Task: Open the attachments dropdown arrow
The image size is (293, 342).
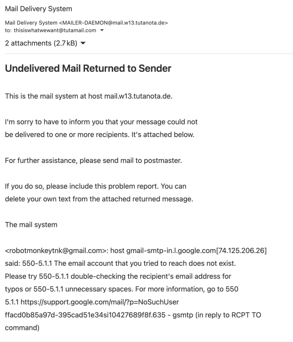Action: click(83, 43)
